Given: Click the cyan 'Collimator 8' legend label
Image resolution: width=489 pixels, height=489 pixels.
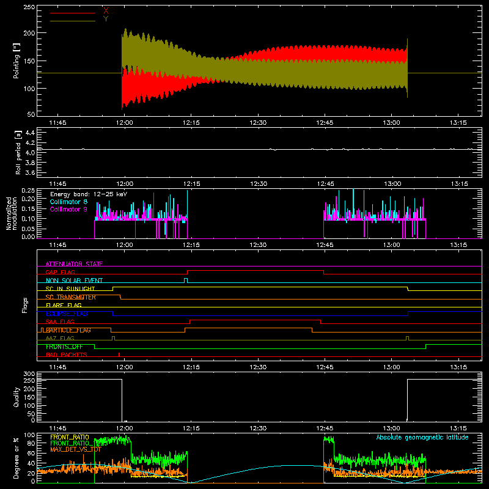Looking at the screenshot, I should point(68,202).
